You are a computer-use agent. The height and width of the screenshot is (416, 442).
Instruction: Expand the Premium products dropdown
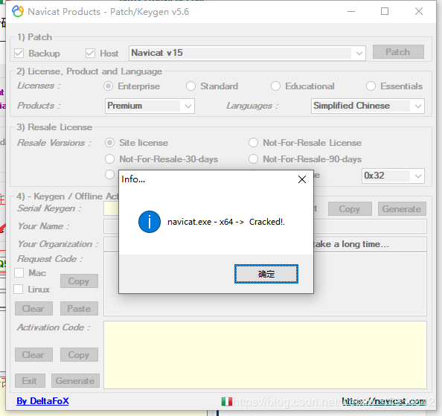[x=150, y=106]
